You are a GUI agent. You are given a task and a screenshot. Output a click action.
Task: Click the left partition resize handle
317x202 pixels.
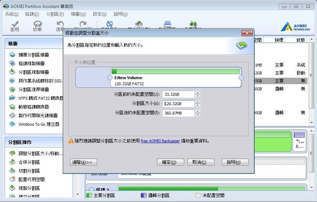[x=110, y=78]
